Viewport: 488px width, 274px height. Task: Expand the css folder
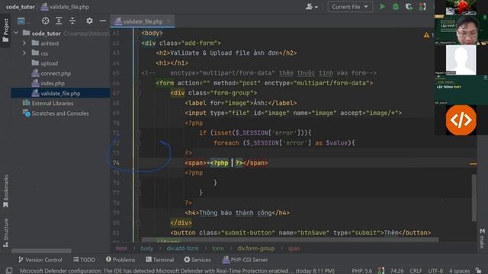(x=24, y=53)
